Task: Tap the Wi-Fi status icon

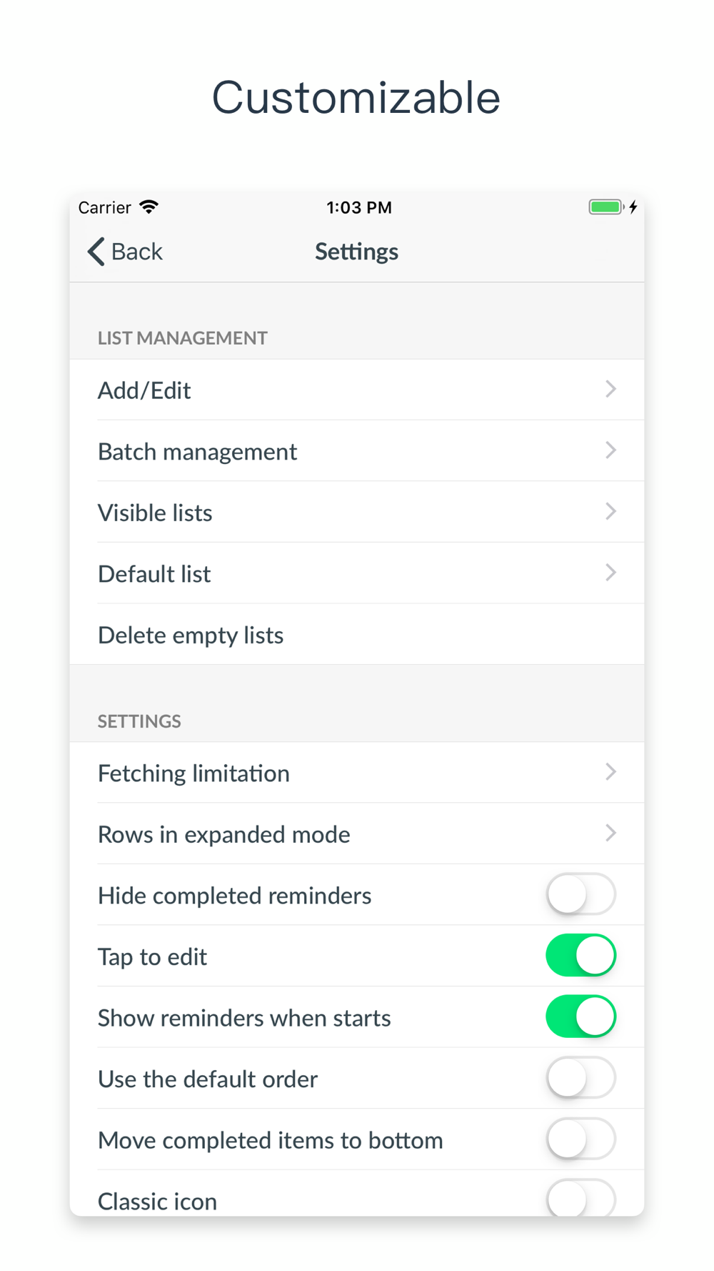Action: tap(149, 207)
